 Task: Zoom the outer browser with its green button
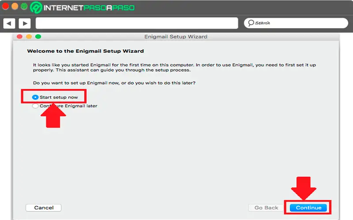[x=24, y=6]
